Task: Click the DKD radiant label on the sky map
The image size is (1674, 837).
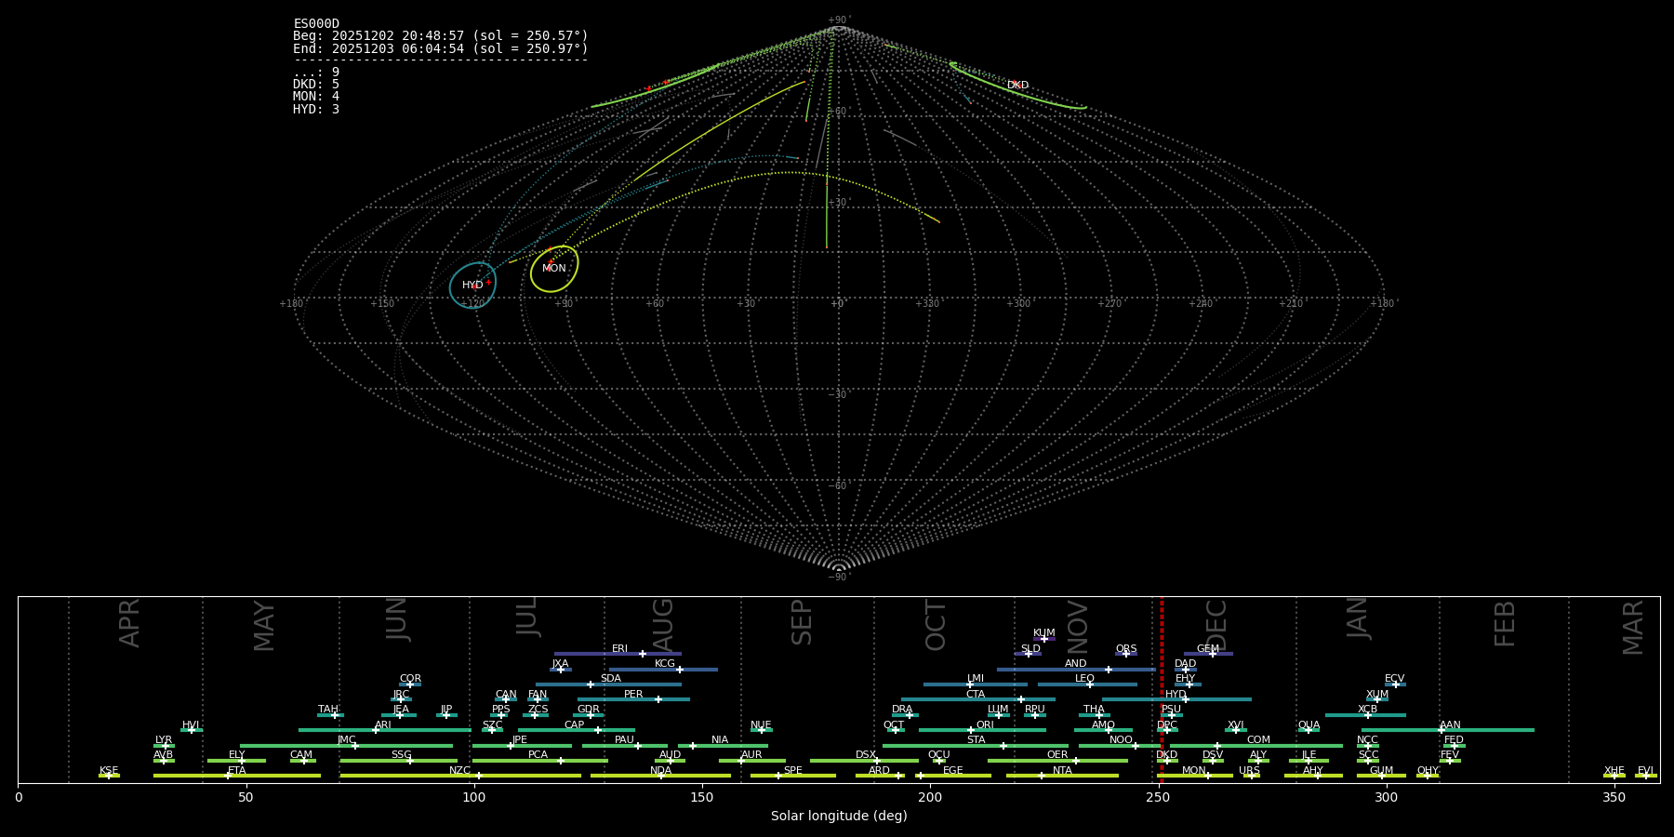Action: [1017, 85]
